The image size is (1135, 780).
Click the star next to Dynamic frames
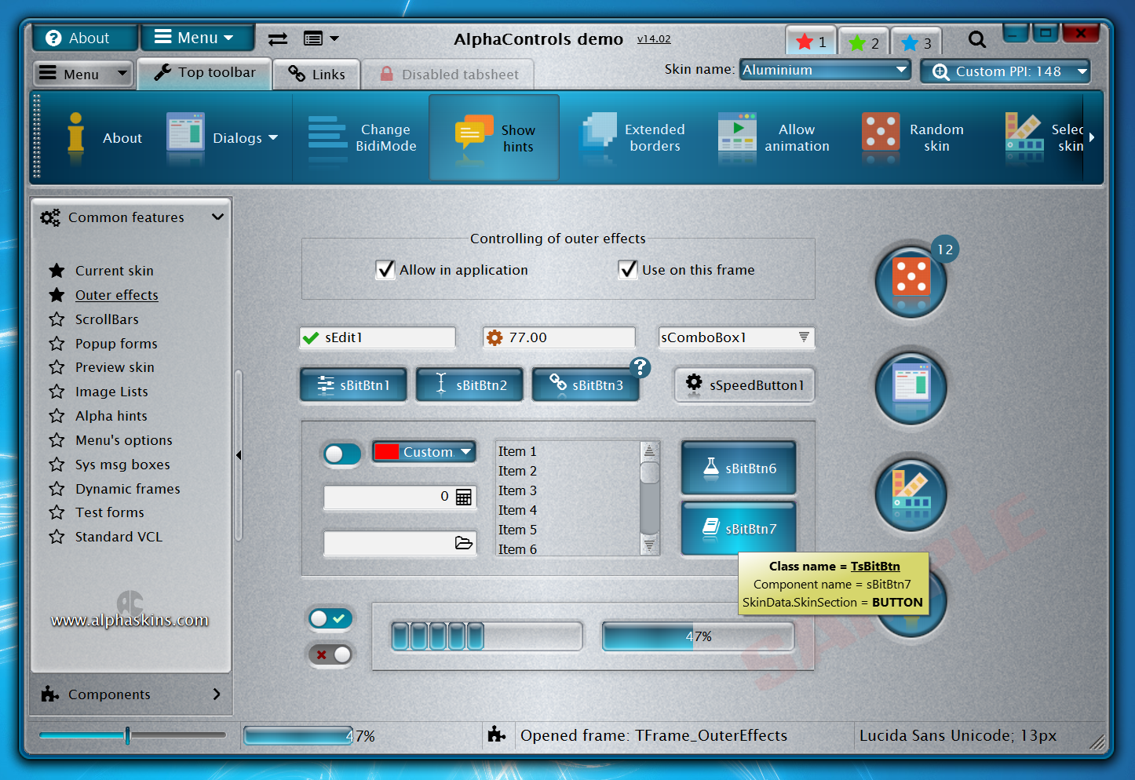coord(57,489)
